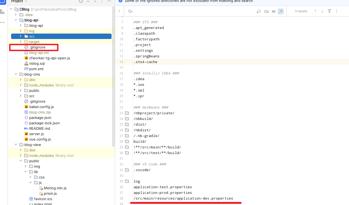Collapse the blog-view folder

16,145
